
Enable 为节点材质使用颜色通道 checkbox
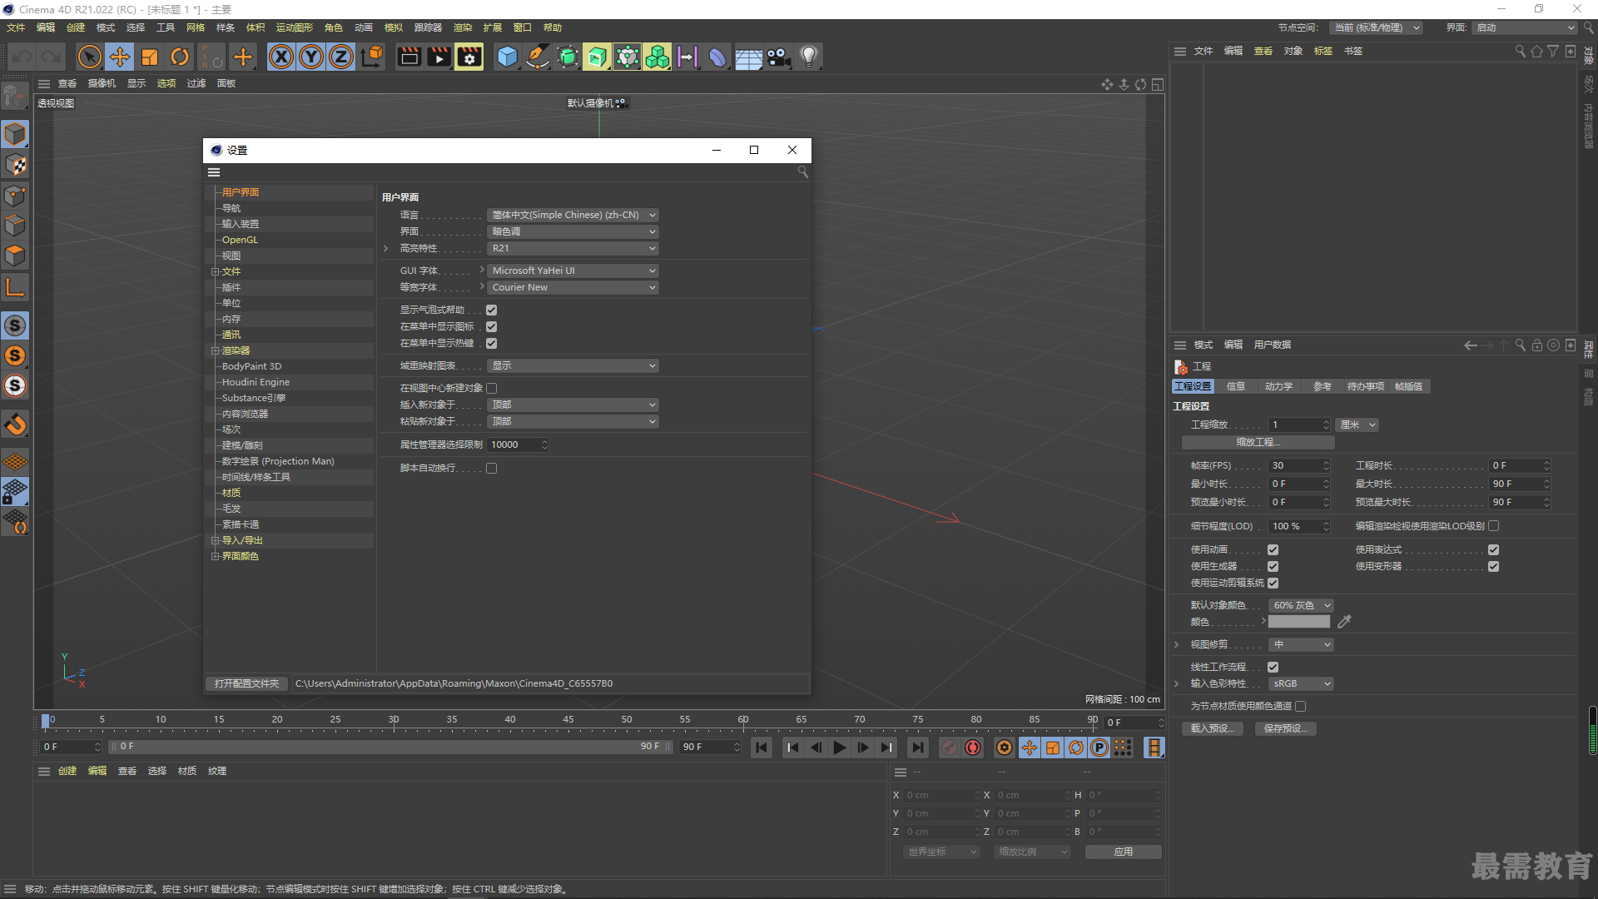click(1300, 707)
